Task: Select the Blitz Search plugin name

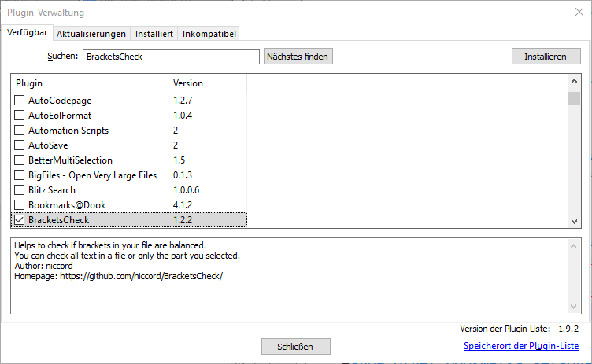Action: (x=52, y=190)
